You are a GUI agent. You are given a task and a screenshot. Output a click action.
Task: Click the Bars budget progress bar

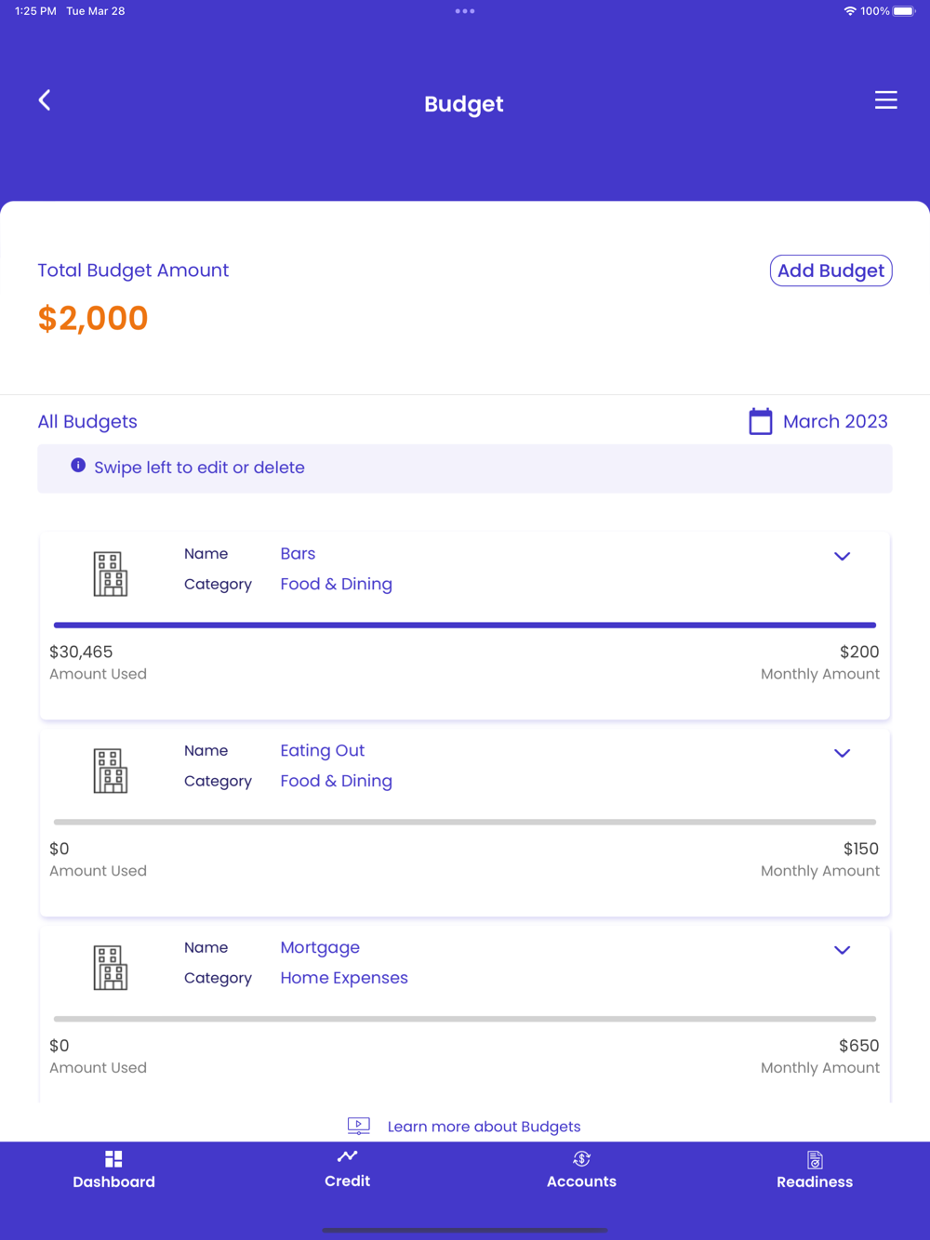(x=465, y=626)
